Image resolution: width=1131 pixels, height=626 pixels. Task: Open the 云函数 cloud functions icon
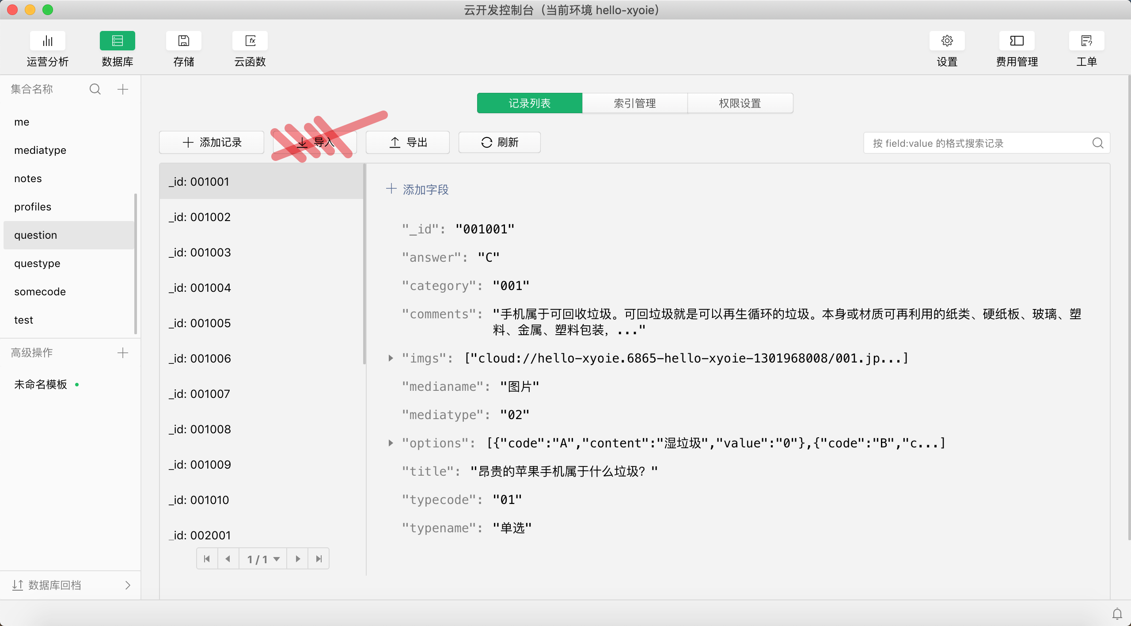[250, 41]
